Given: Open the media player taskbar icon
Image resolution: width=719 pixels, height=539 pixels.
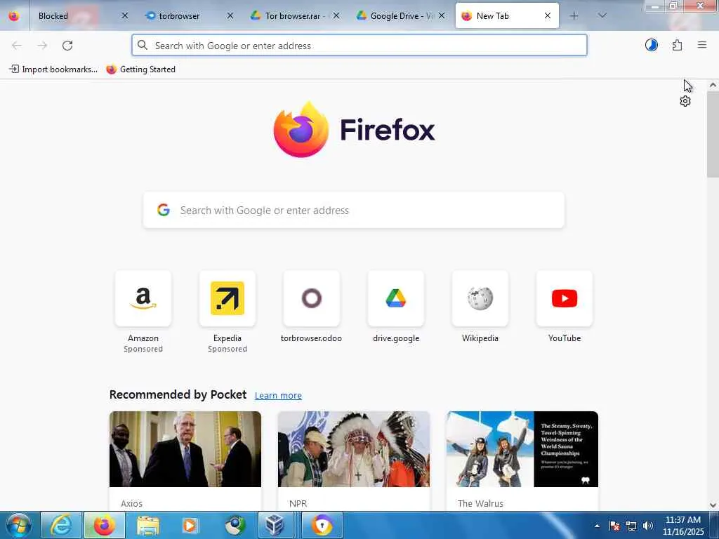Looking at the screenshot, I should 191,525.
